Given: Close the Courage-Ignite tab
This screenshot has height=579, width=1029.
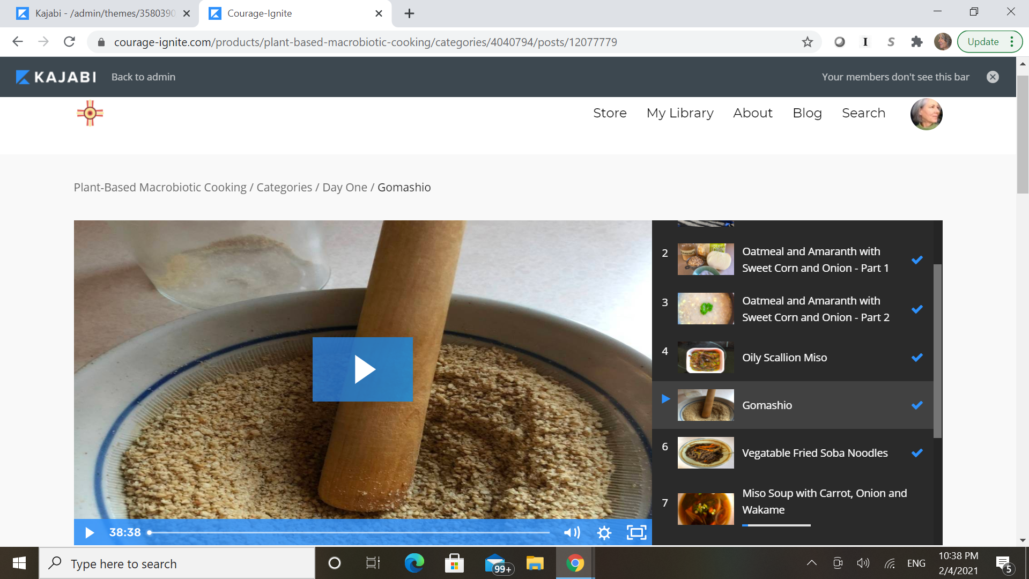Looking at the screenshot, I should (x=379, y=13).
